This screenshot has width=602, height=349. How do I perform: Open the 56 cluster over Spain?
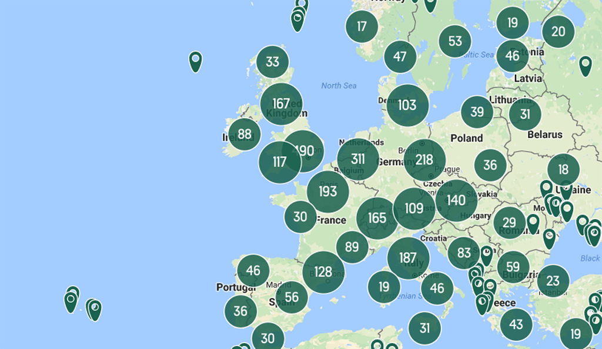(x=292, y=297)
